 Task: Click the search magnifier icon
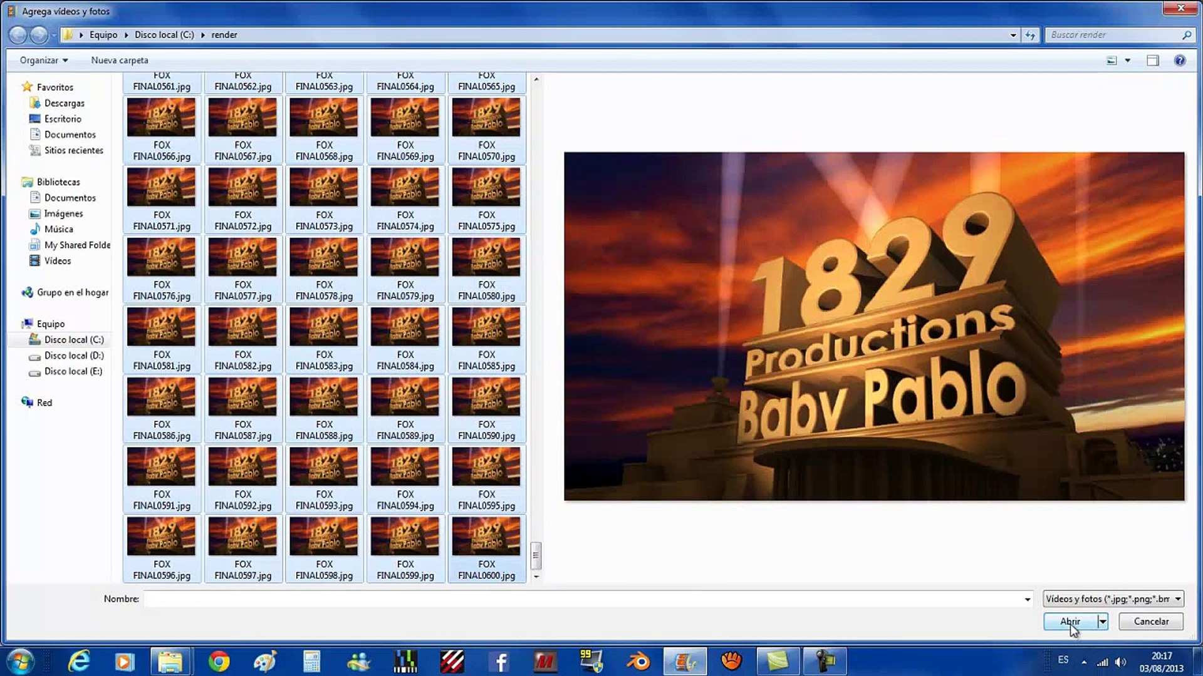1186,35
